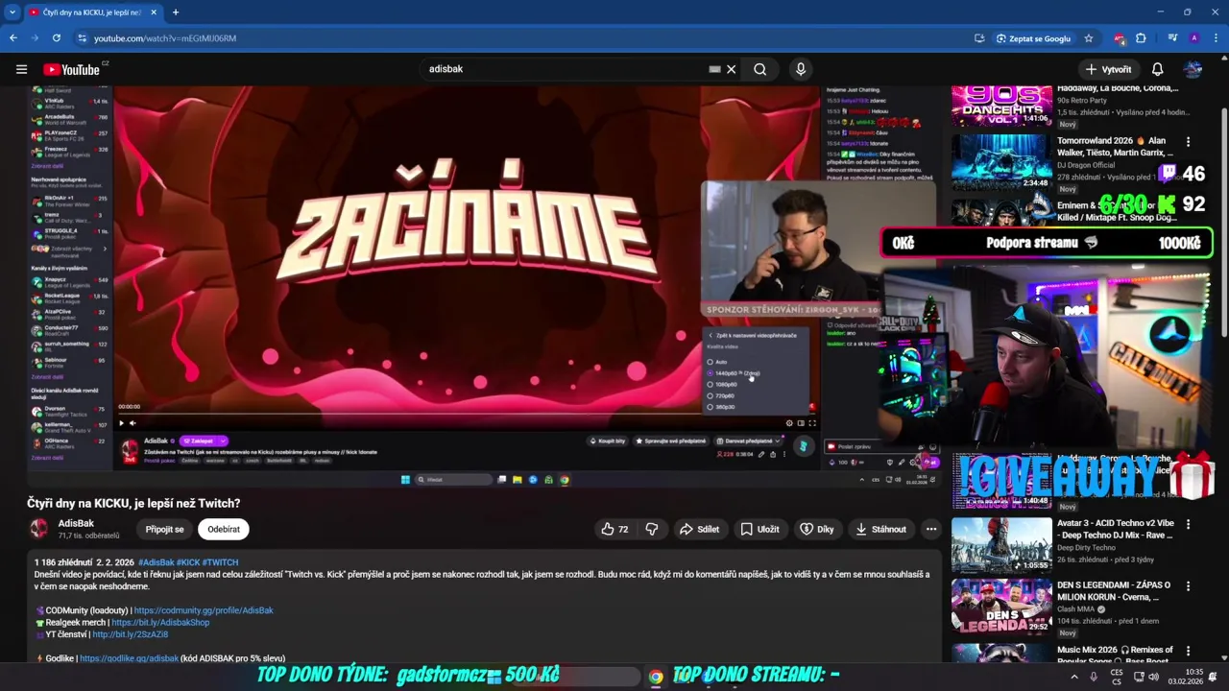Open the bit.ly/2SzAZi8 membership link

[x=130, y=634]
